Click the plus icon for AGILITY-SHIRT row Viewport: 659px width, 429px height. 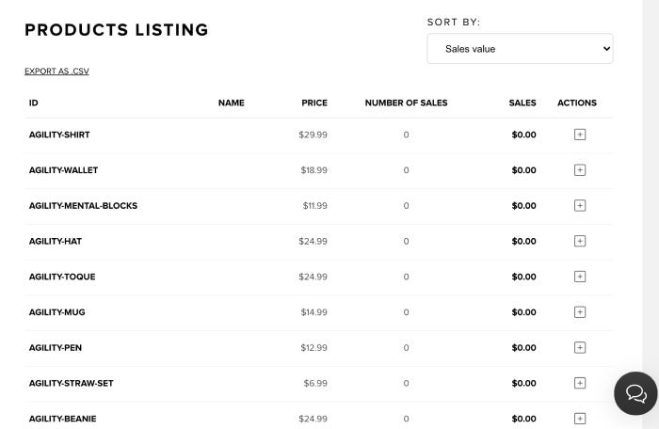580,135
